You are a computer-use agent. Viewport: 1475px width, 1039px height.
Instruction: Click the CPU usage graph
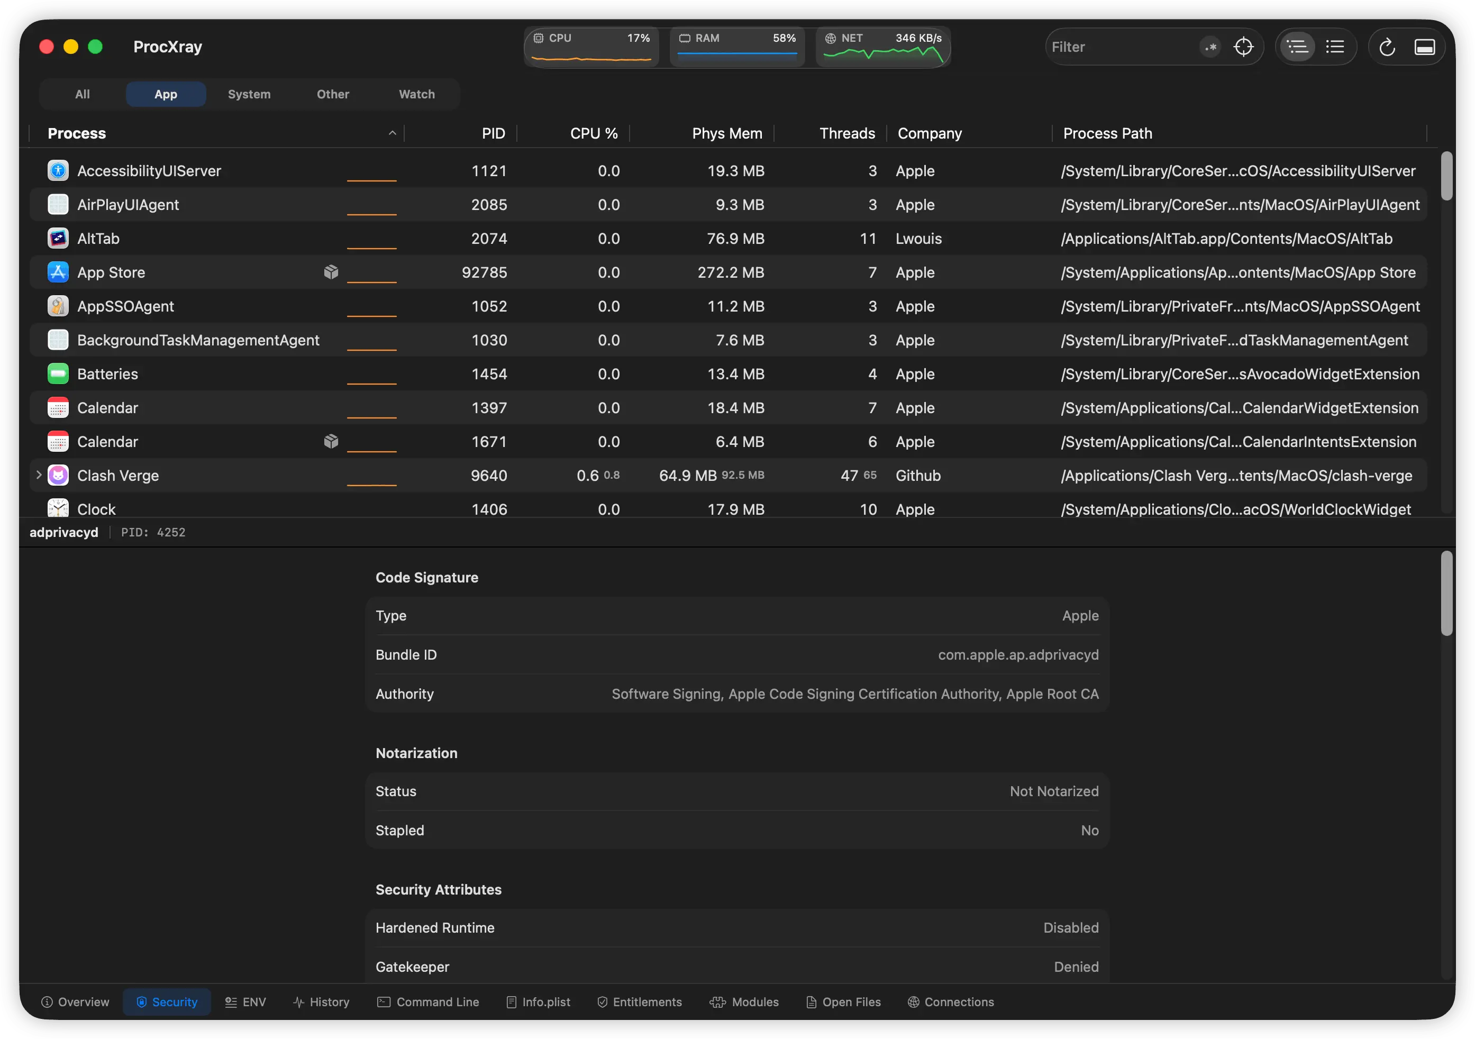tap(591, 48)
